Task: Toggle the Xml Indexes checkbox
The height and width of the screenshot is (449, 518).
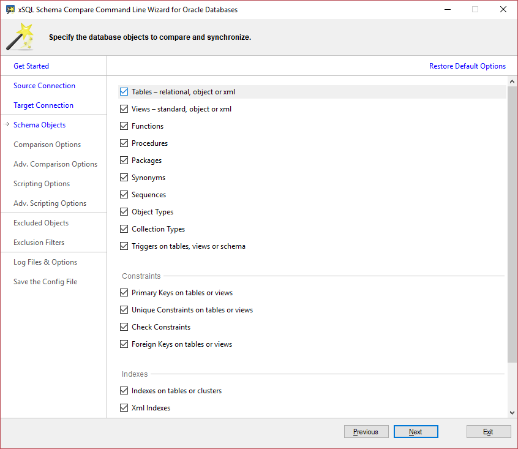Action: [x=124, y=408]
